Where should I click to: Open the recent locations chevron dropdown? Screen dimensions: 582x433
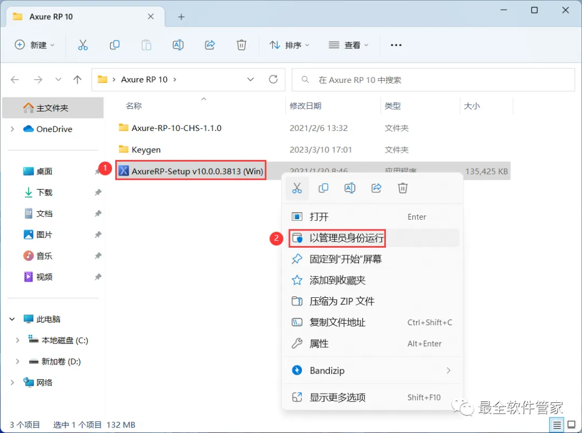(x=58, y=79)
